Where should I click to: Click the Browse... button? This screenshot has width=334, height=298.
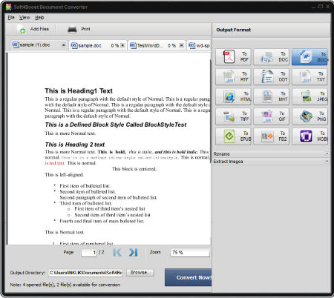[x=140, y=273]
